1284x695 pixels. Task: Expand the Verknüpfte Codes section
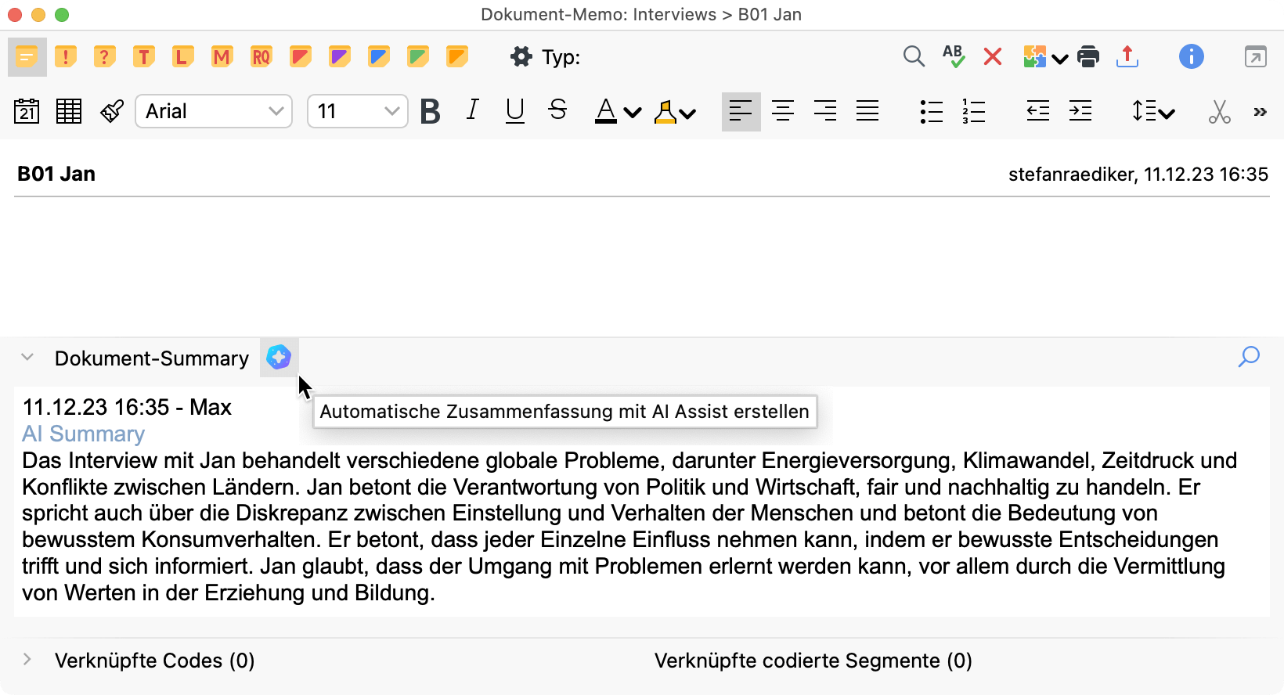27,660
